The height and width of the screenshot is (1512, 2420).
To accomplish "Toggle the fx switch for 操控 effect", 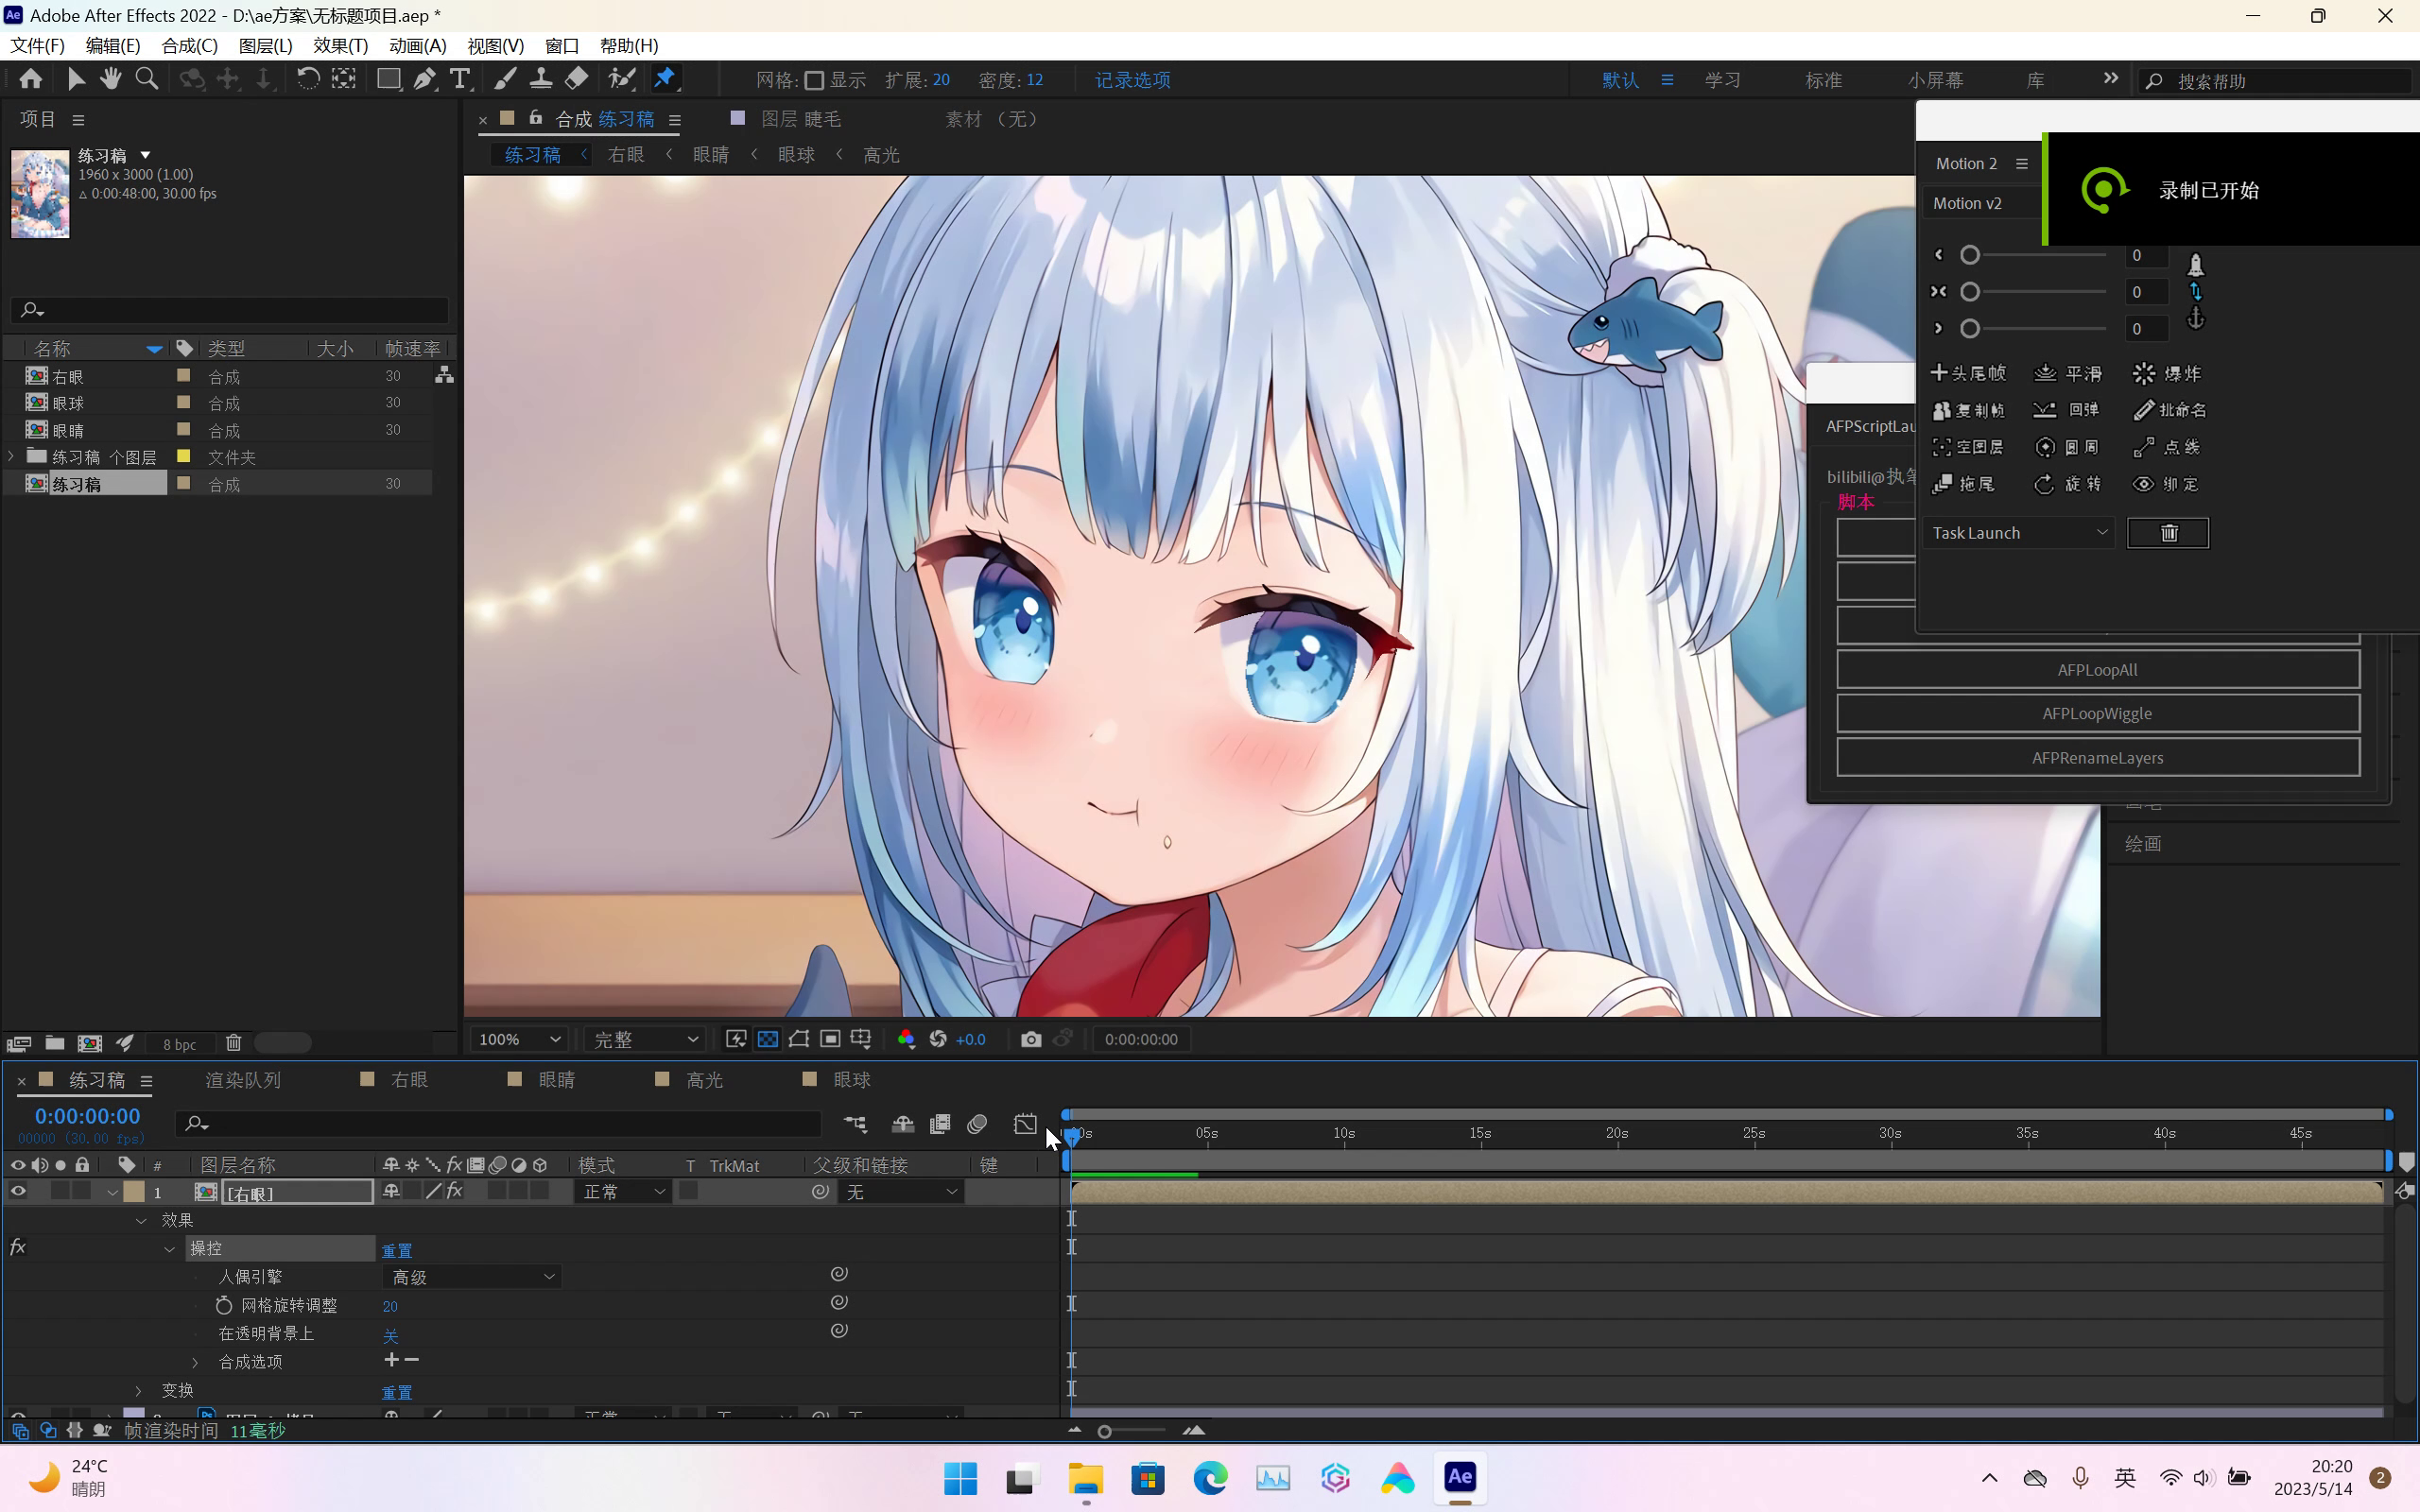I will click(17, 1247).
